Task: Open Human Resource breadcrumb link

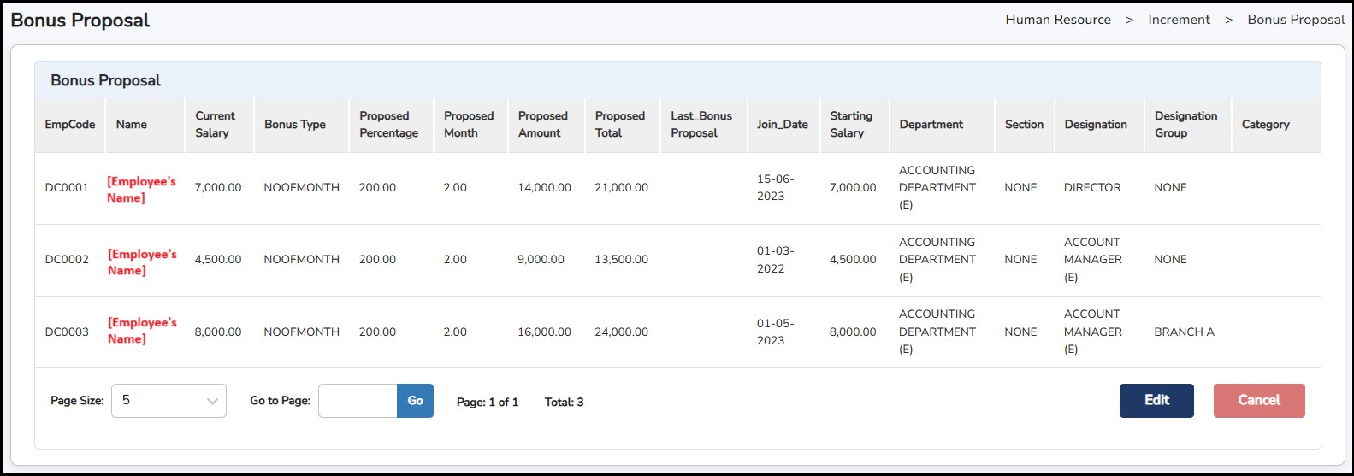Action: (1057, 20)
